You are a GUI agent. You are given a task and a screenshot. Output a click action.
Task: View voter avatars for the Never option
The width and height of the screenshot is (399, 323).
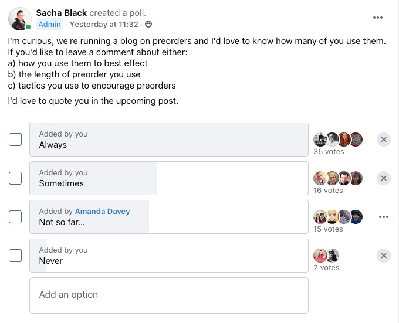tap(326, 255)
